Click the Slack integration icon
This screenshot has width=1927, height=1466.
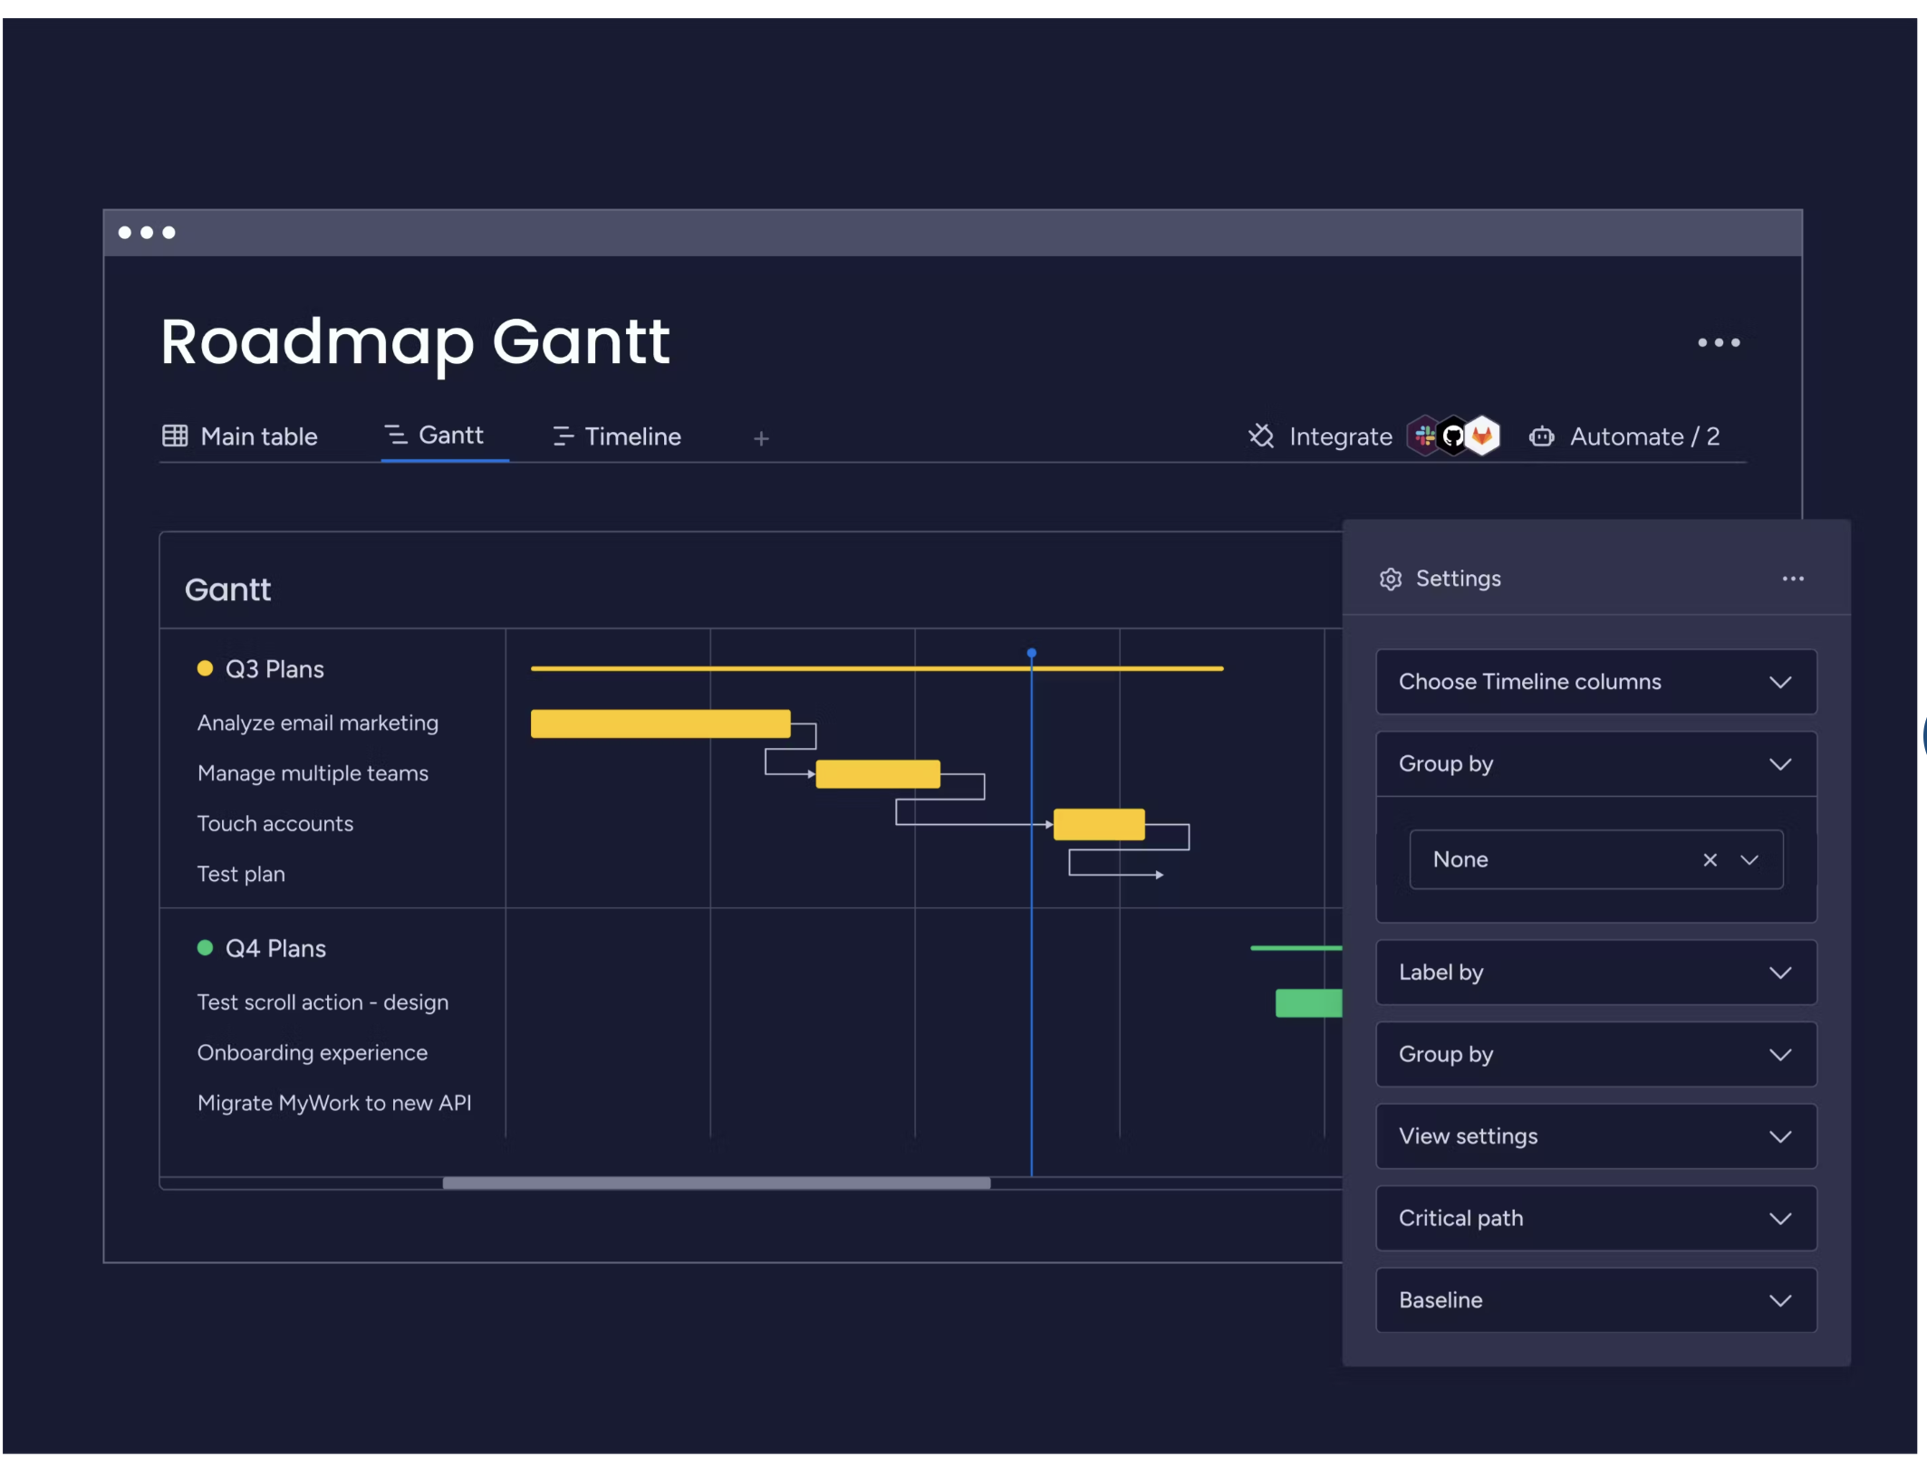[x=1425, y=437]
